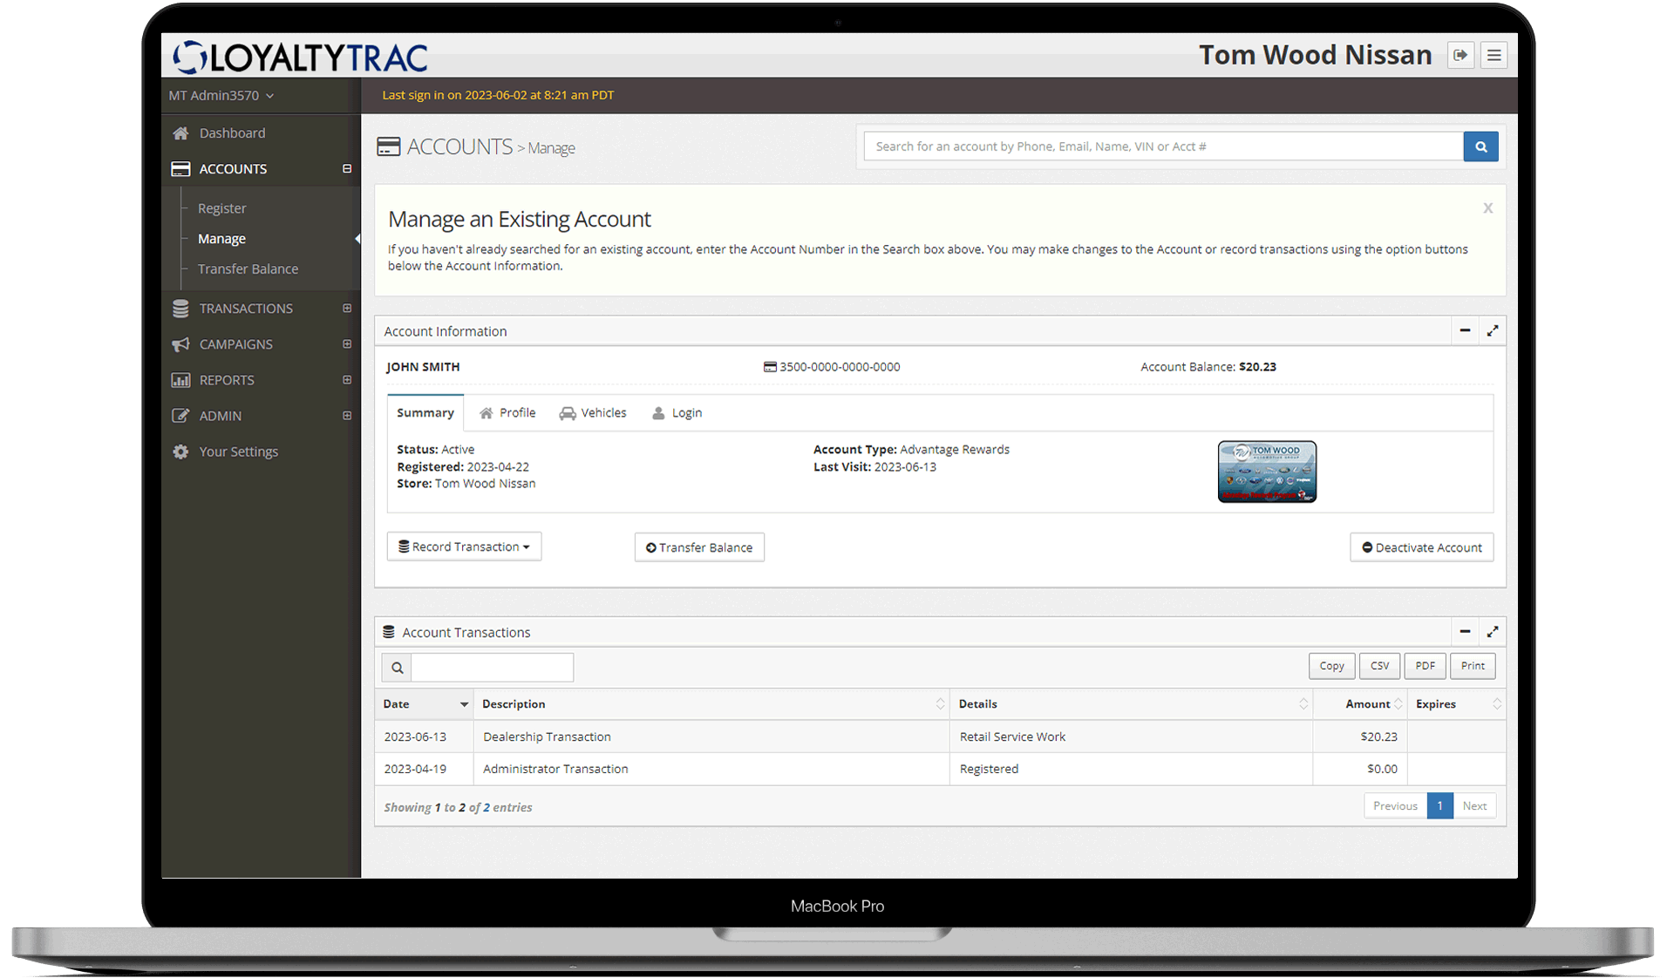Click the LoyaltyTrac logo
This screenshot has width=1674, height=978.
pyautogui.click(x=300, y=57)
